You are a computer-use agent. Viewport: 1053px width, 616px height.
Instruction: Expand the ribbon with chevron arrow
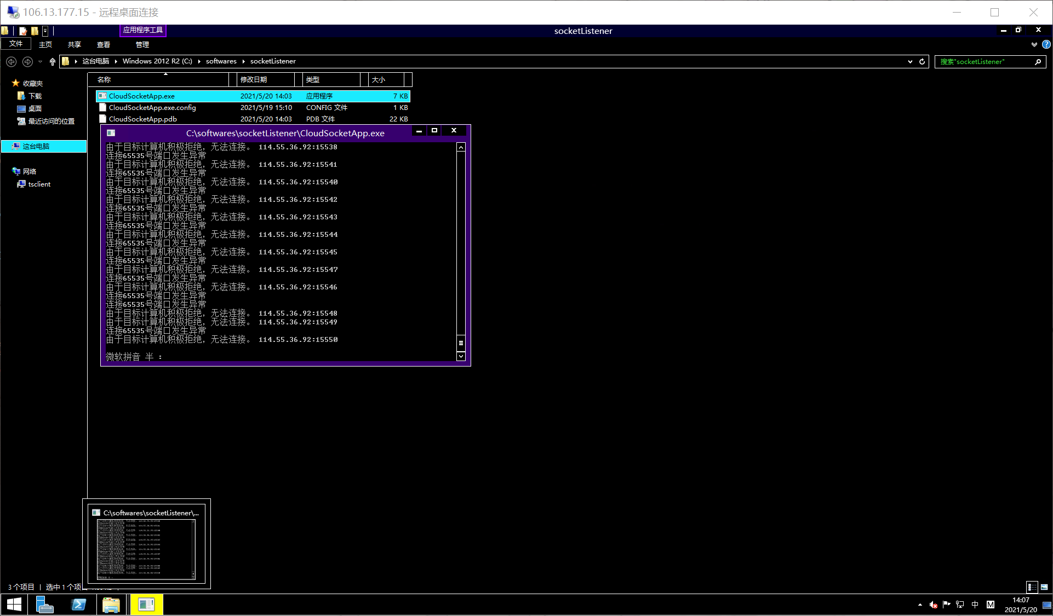(1034, 44)
